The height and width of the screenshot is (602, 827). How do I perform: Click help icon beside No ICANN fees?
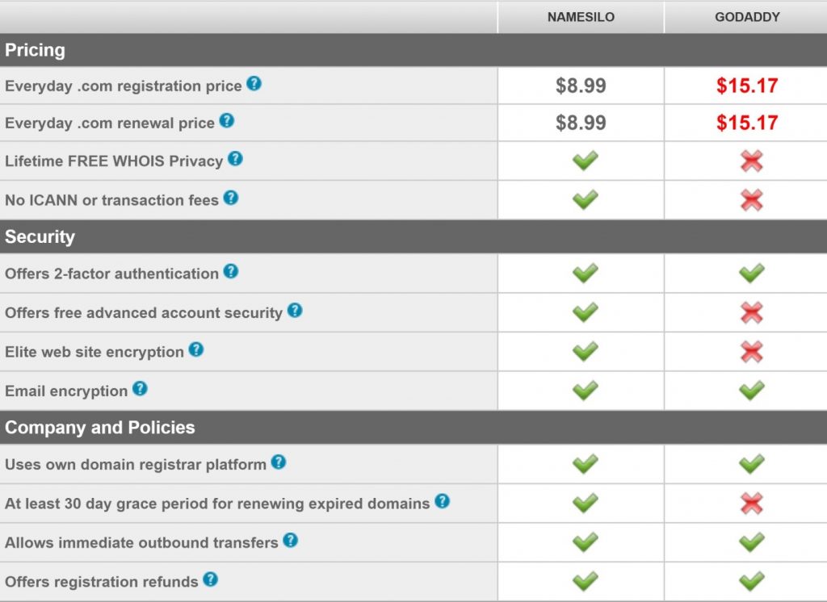(x=231, y=198)
